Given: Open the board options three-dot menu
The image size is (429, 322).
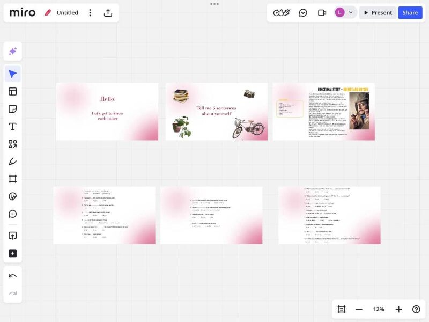Looking at the screenshot, I should pyautogui.click(x=90, y=13).
